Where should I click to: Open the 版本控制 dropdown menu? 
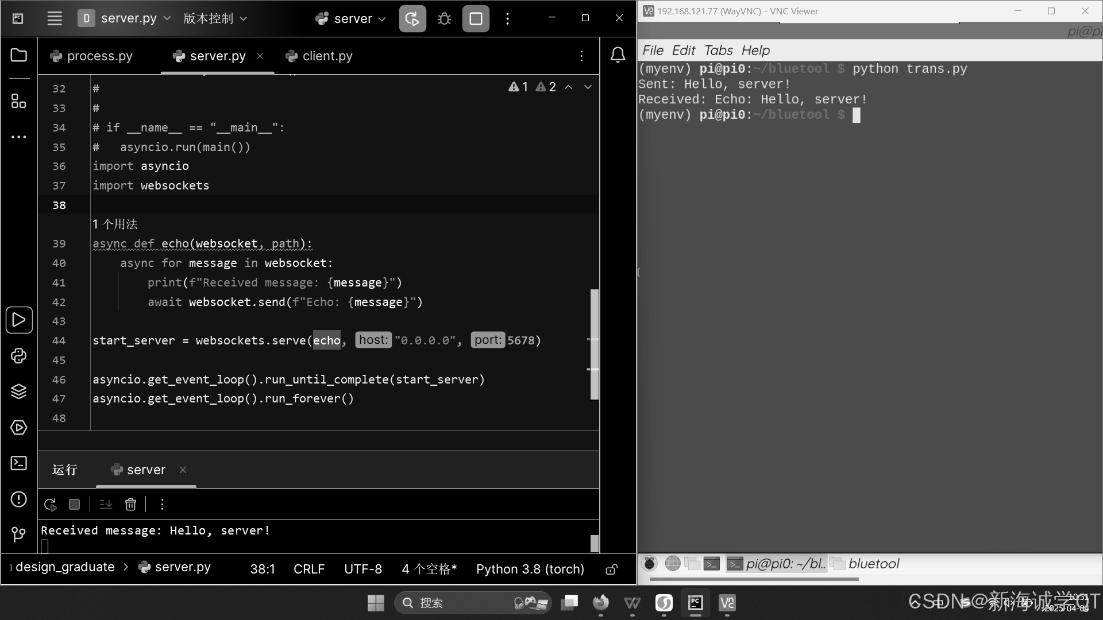215,18
